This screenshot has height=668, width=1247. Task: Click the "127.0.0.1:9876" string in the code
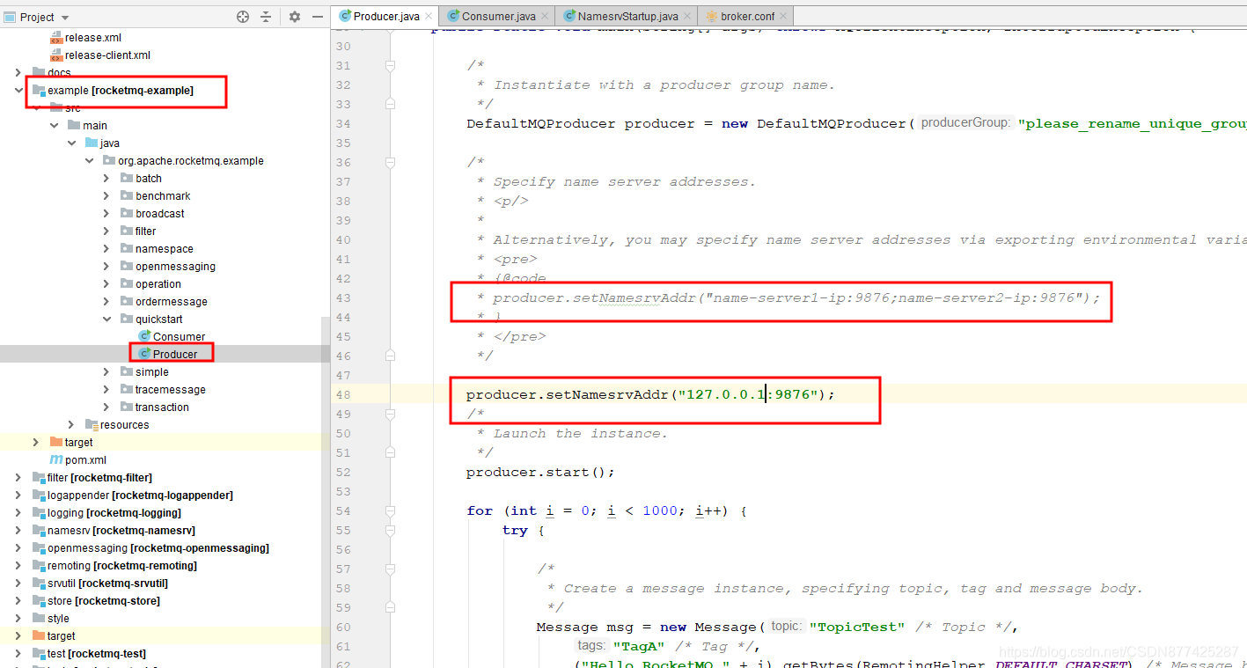(747, 394)
